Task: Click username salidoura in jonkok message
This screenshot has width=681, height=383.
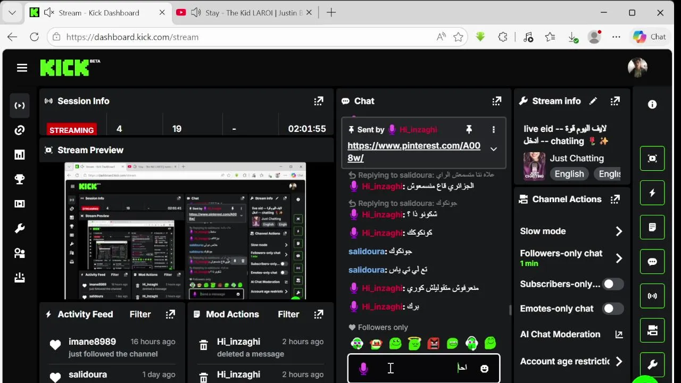Action: tap(367, 251)
